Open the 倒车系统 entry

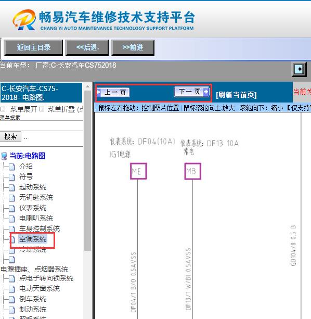click(x=33, y=299)
